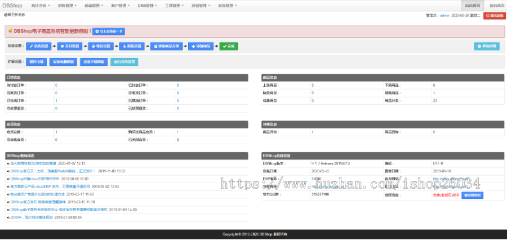This screenshot has width=507, height=249.
Task: Click 添加商品分类 list button
Action: 167,46
